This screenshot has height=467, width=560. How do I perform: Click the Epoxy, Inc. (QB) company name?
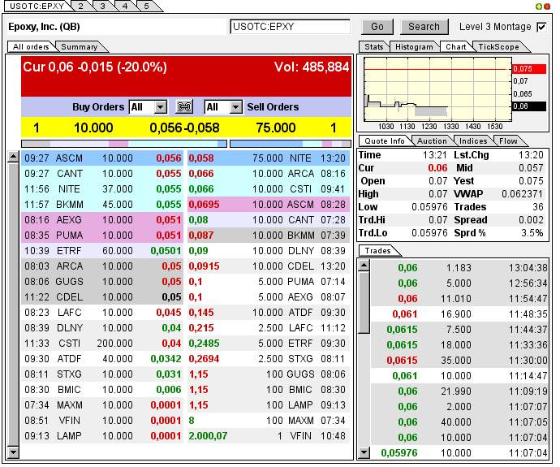[44, 27]
